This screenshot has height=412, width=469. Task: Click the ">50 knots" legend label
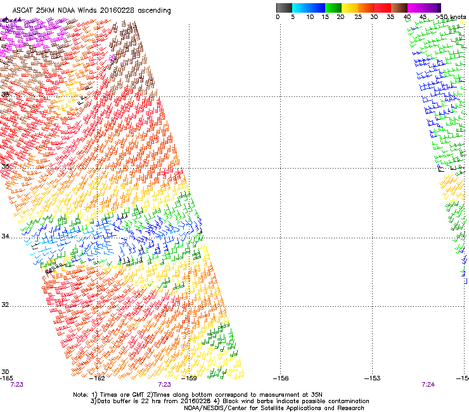pyautogui.click(x=451, y=17)
